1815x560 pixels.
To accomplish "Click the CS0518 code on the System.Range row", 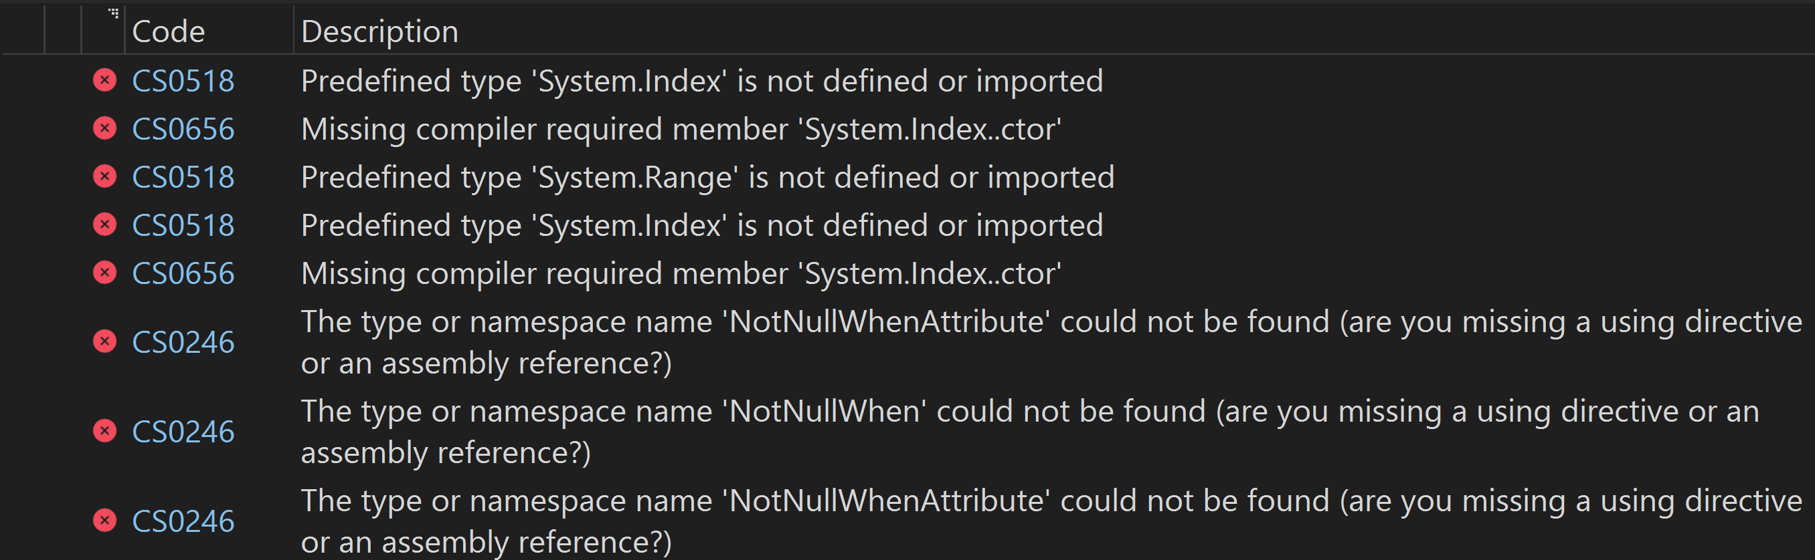I will [x=183, y=176].
